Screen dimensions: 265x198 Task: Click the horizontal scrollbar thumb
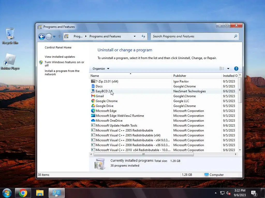tap(144, 154)
